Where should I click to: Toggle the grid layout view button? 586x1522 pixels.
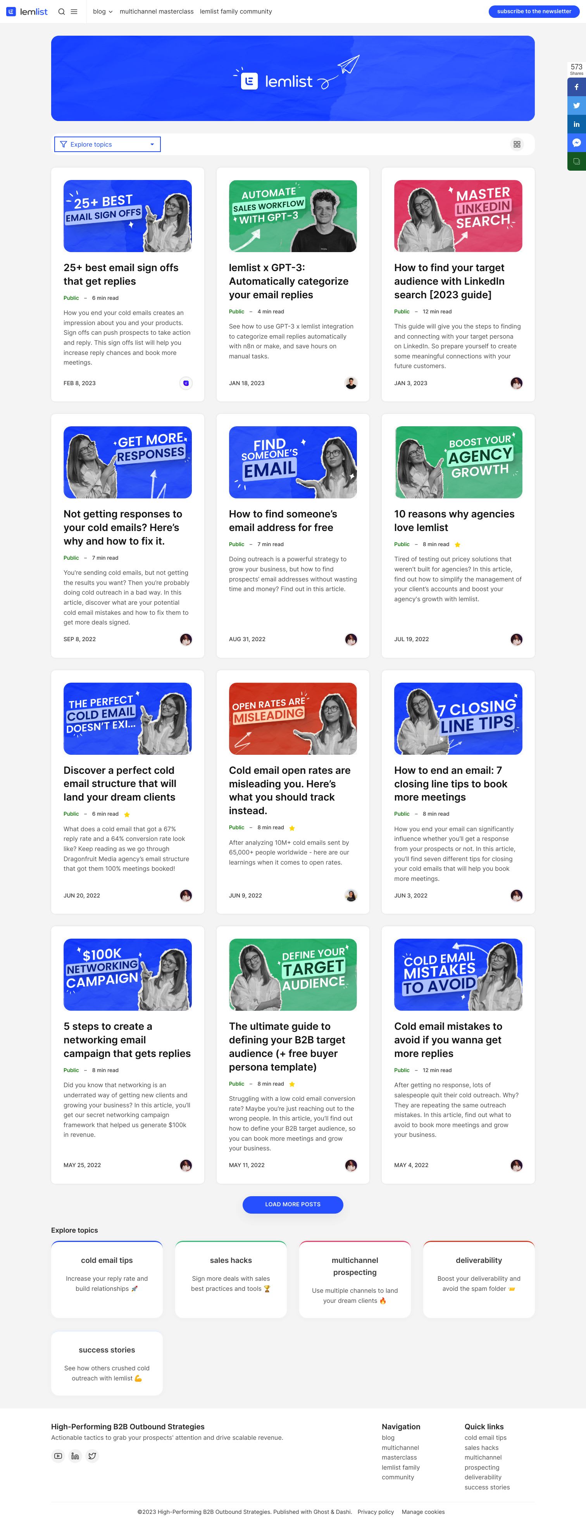click(516, 144)
